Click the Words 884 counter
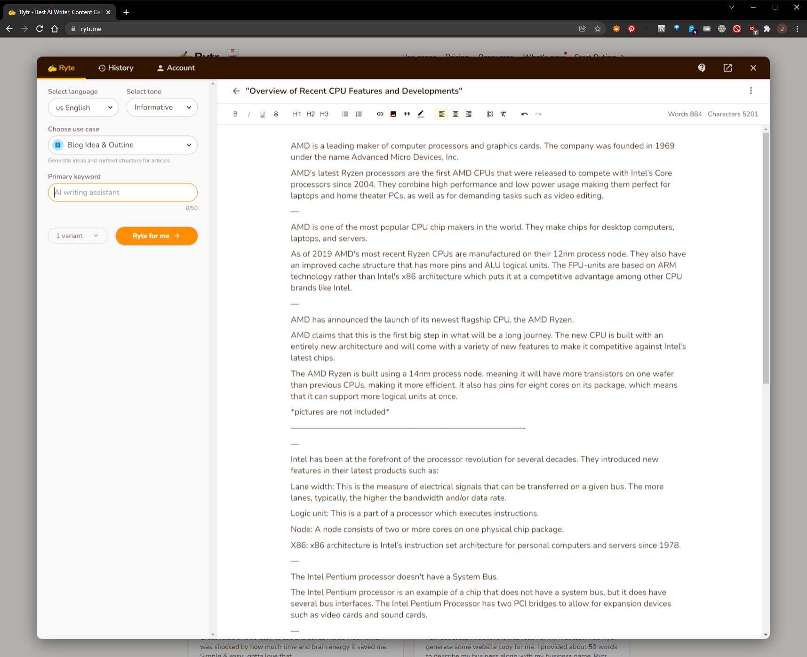 tap(685, 114)
